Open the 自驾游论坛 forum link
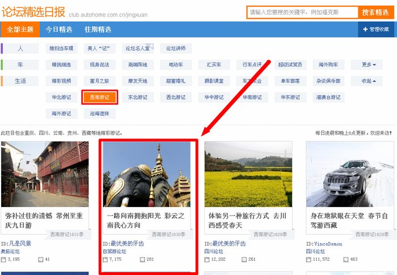Viewport: 397px width, 275px height. (115, 251)
